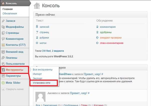Viewport: 151px width, 106px height.
Task: Click the Console home icon in sidebar header
Action: click(3, 3)
